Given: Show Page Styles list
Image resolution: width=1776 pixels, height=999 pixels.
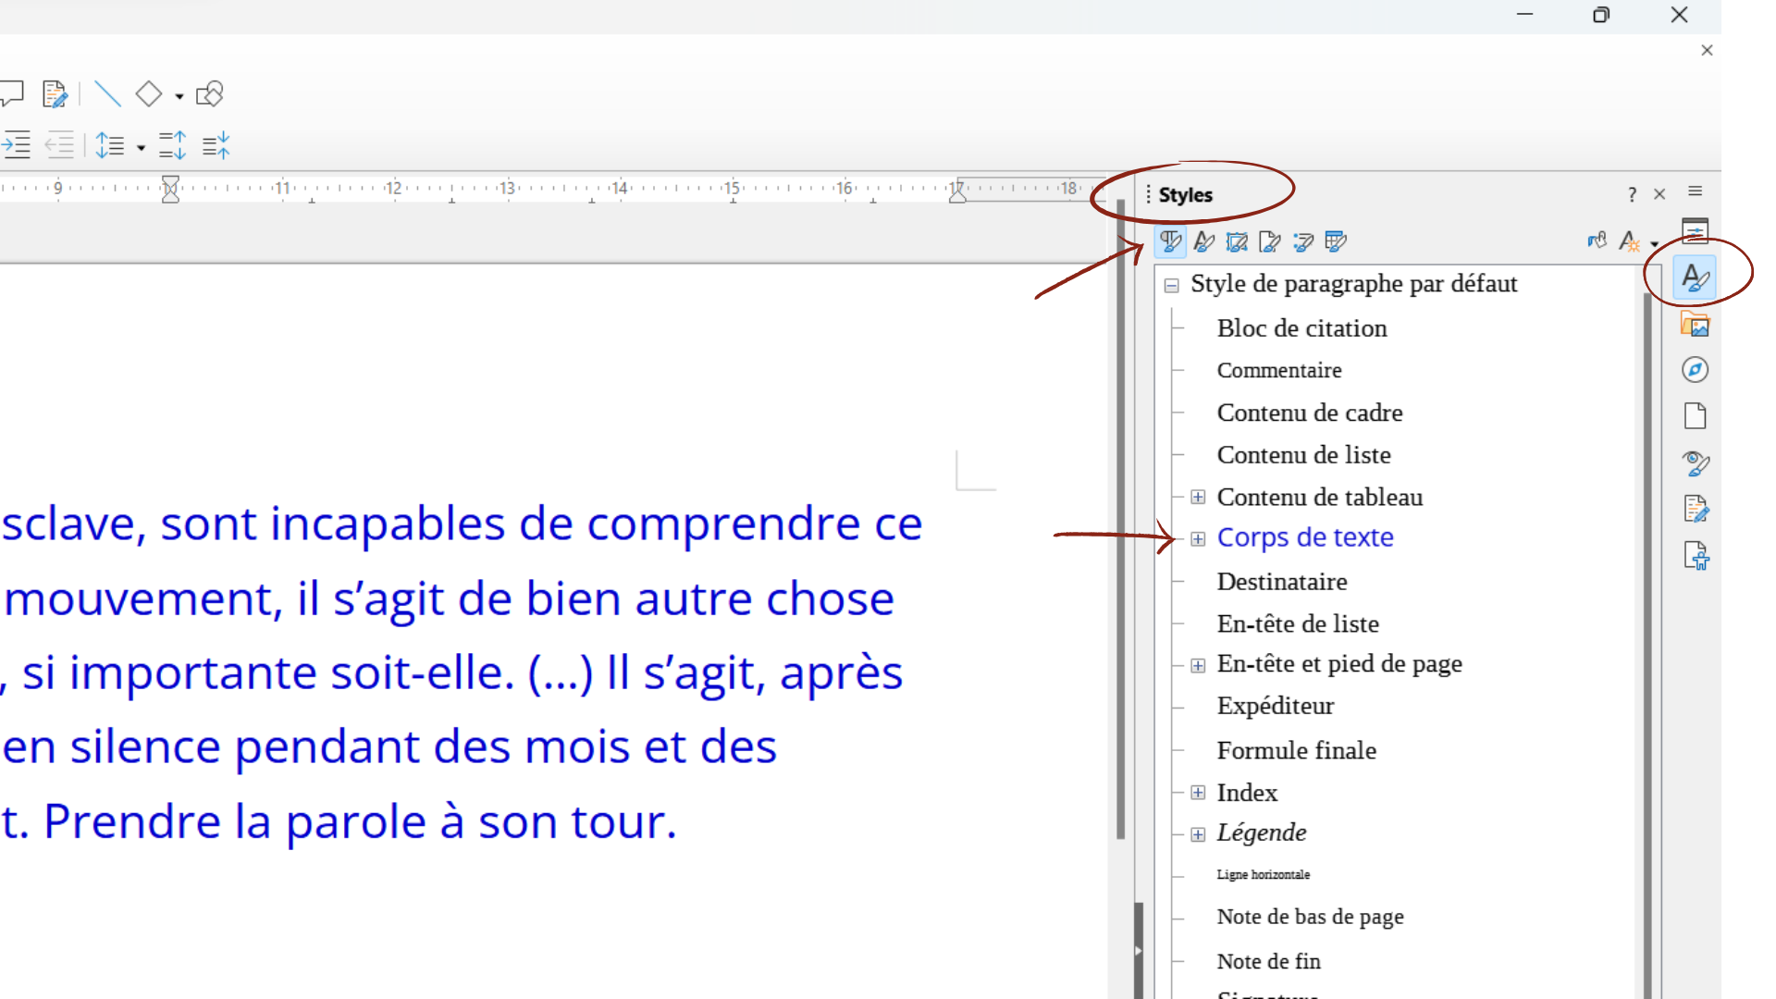Looking at the screenshot, I should [1270, 242].
